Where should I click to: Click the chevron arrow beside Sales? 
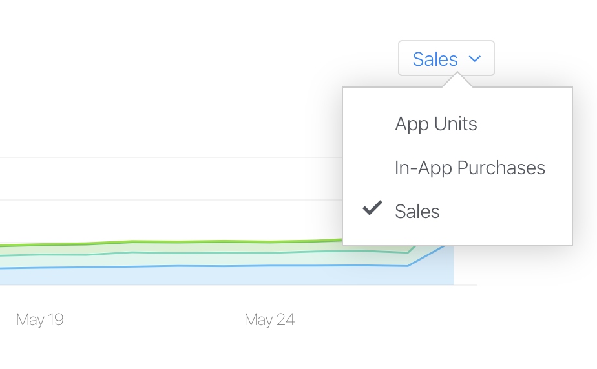click(475, 59)
